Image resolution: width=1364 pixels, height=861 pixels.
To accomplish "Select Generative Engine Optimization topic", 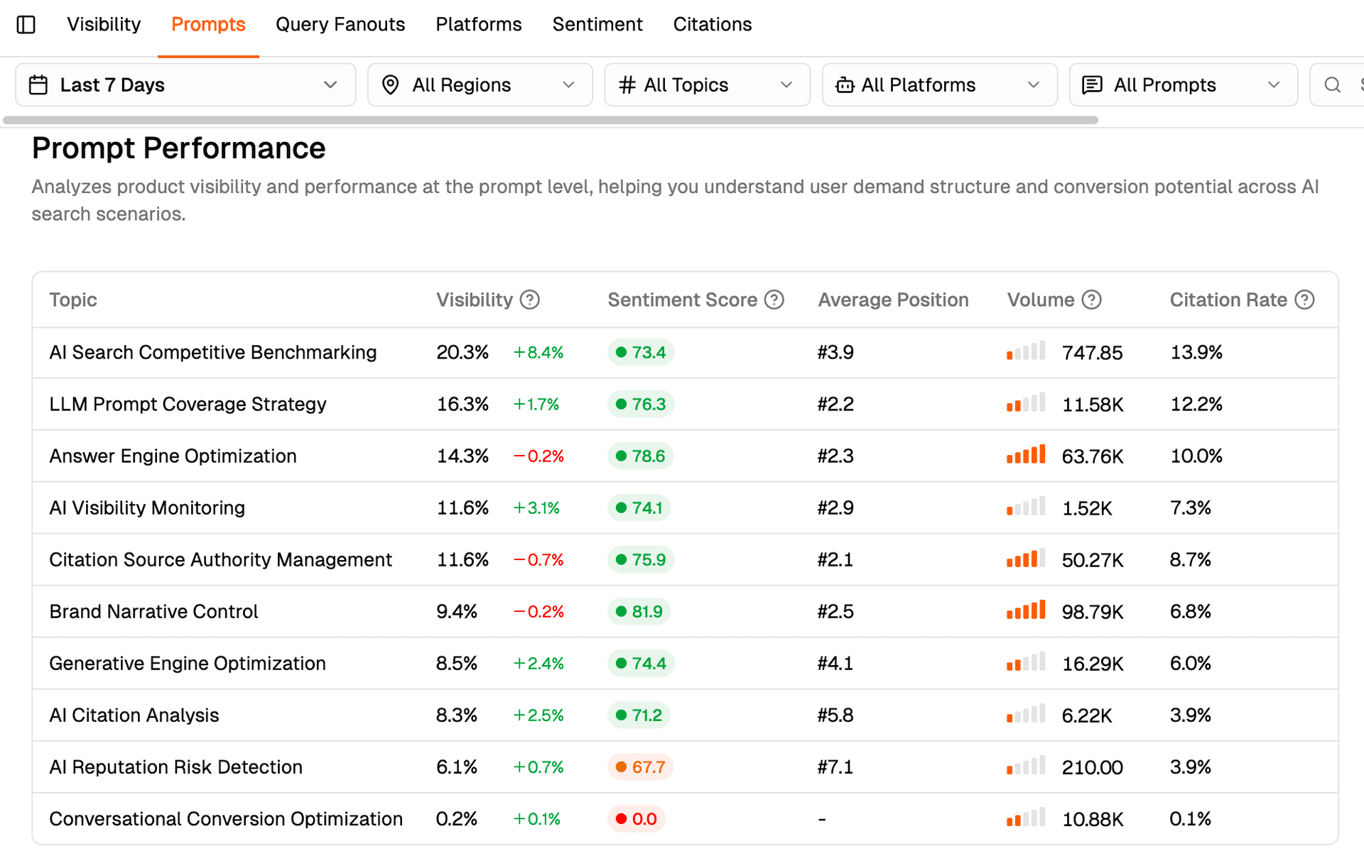I will pyautogui.click(x=188, y=663).
